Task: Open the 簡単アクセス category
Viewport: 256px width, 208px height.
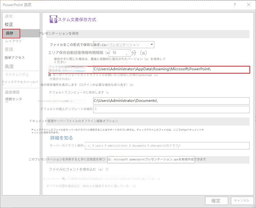Action: (15, 58)
